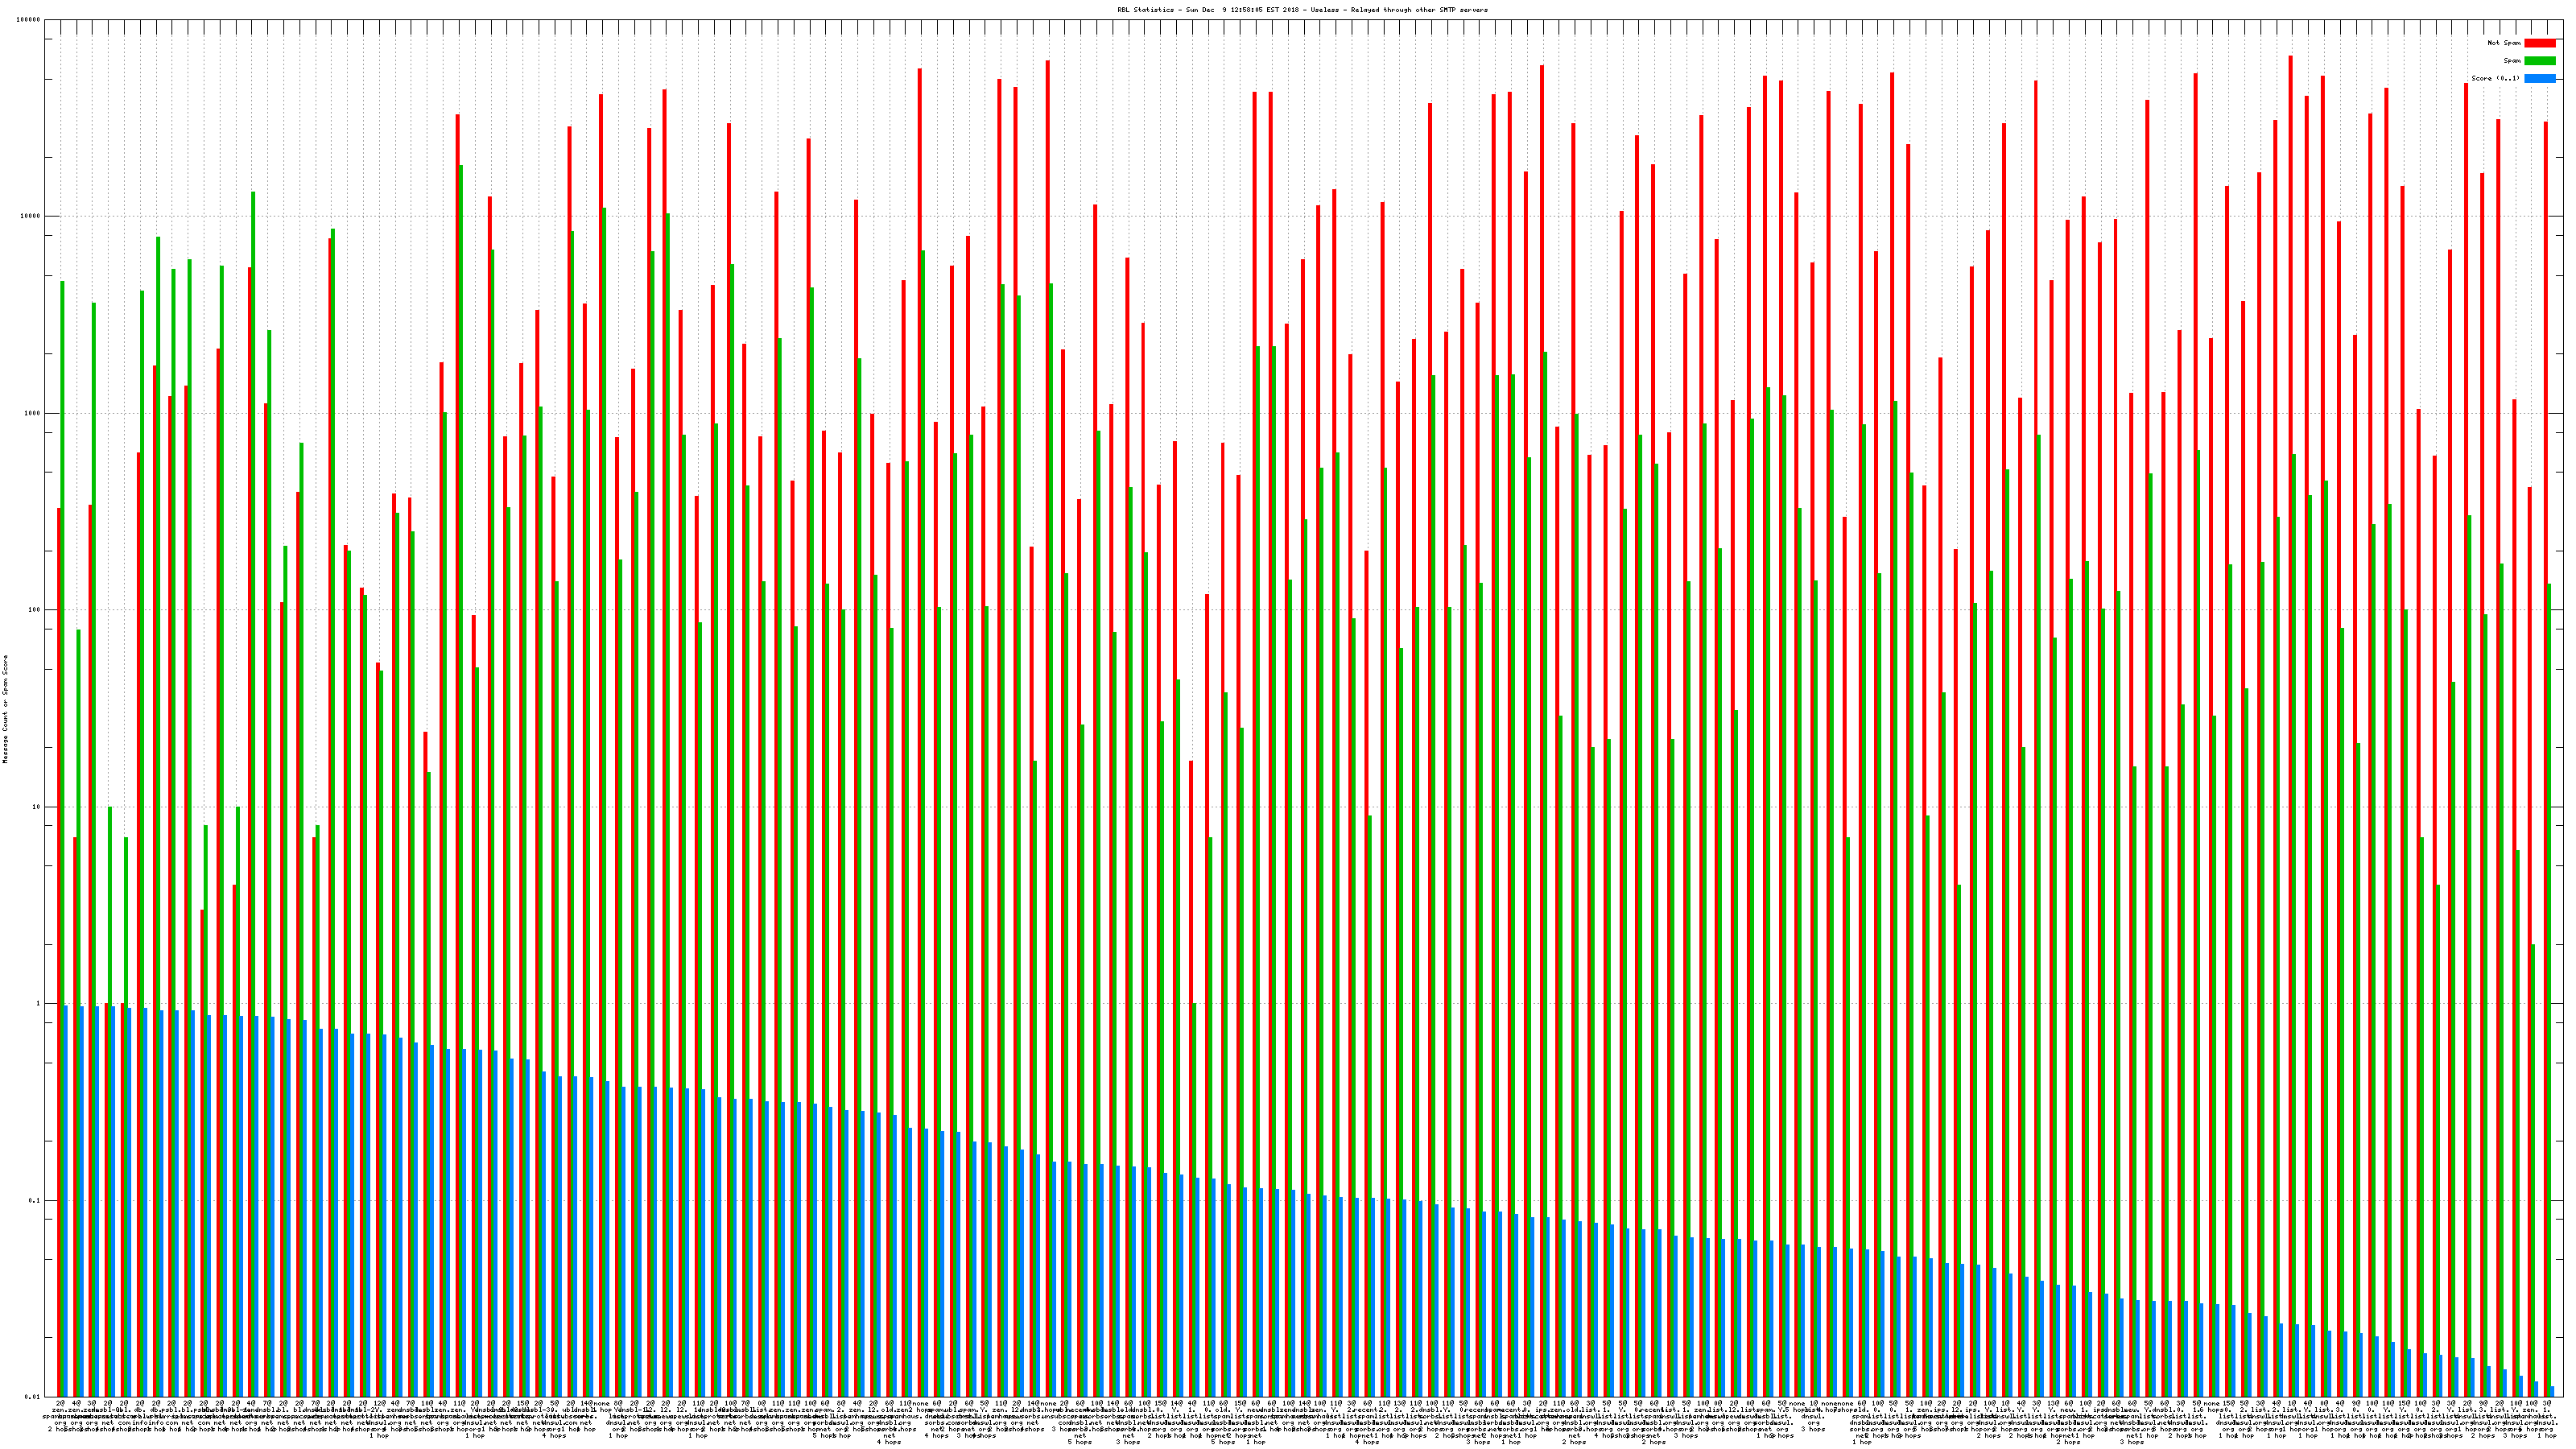Screen dimensions: 2576x1449
Task: Click the RBL Statistics chart title
Action: click(x=1302, y=10)
